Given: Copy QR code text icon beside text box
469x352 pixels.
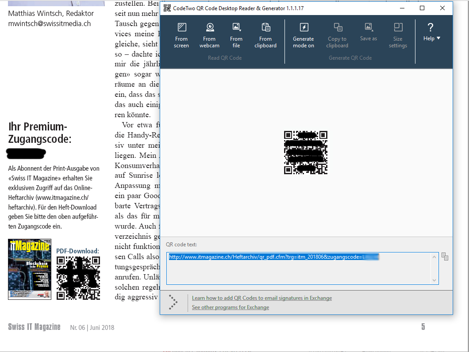Looking at the screenshot, I should pyautogui.click(x=445, y=256).
